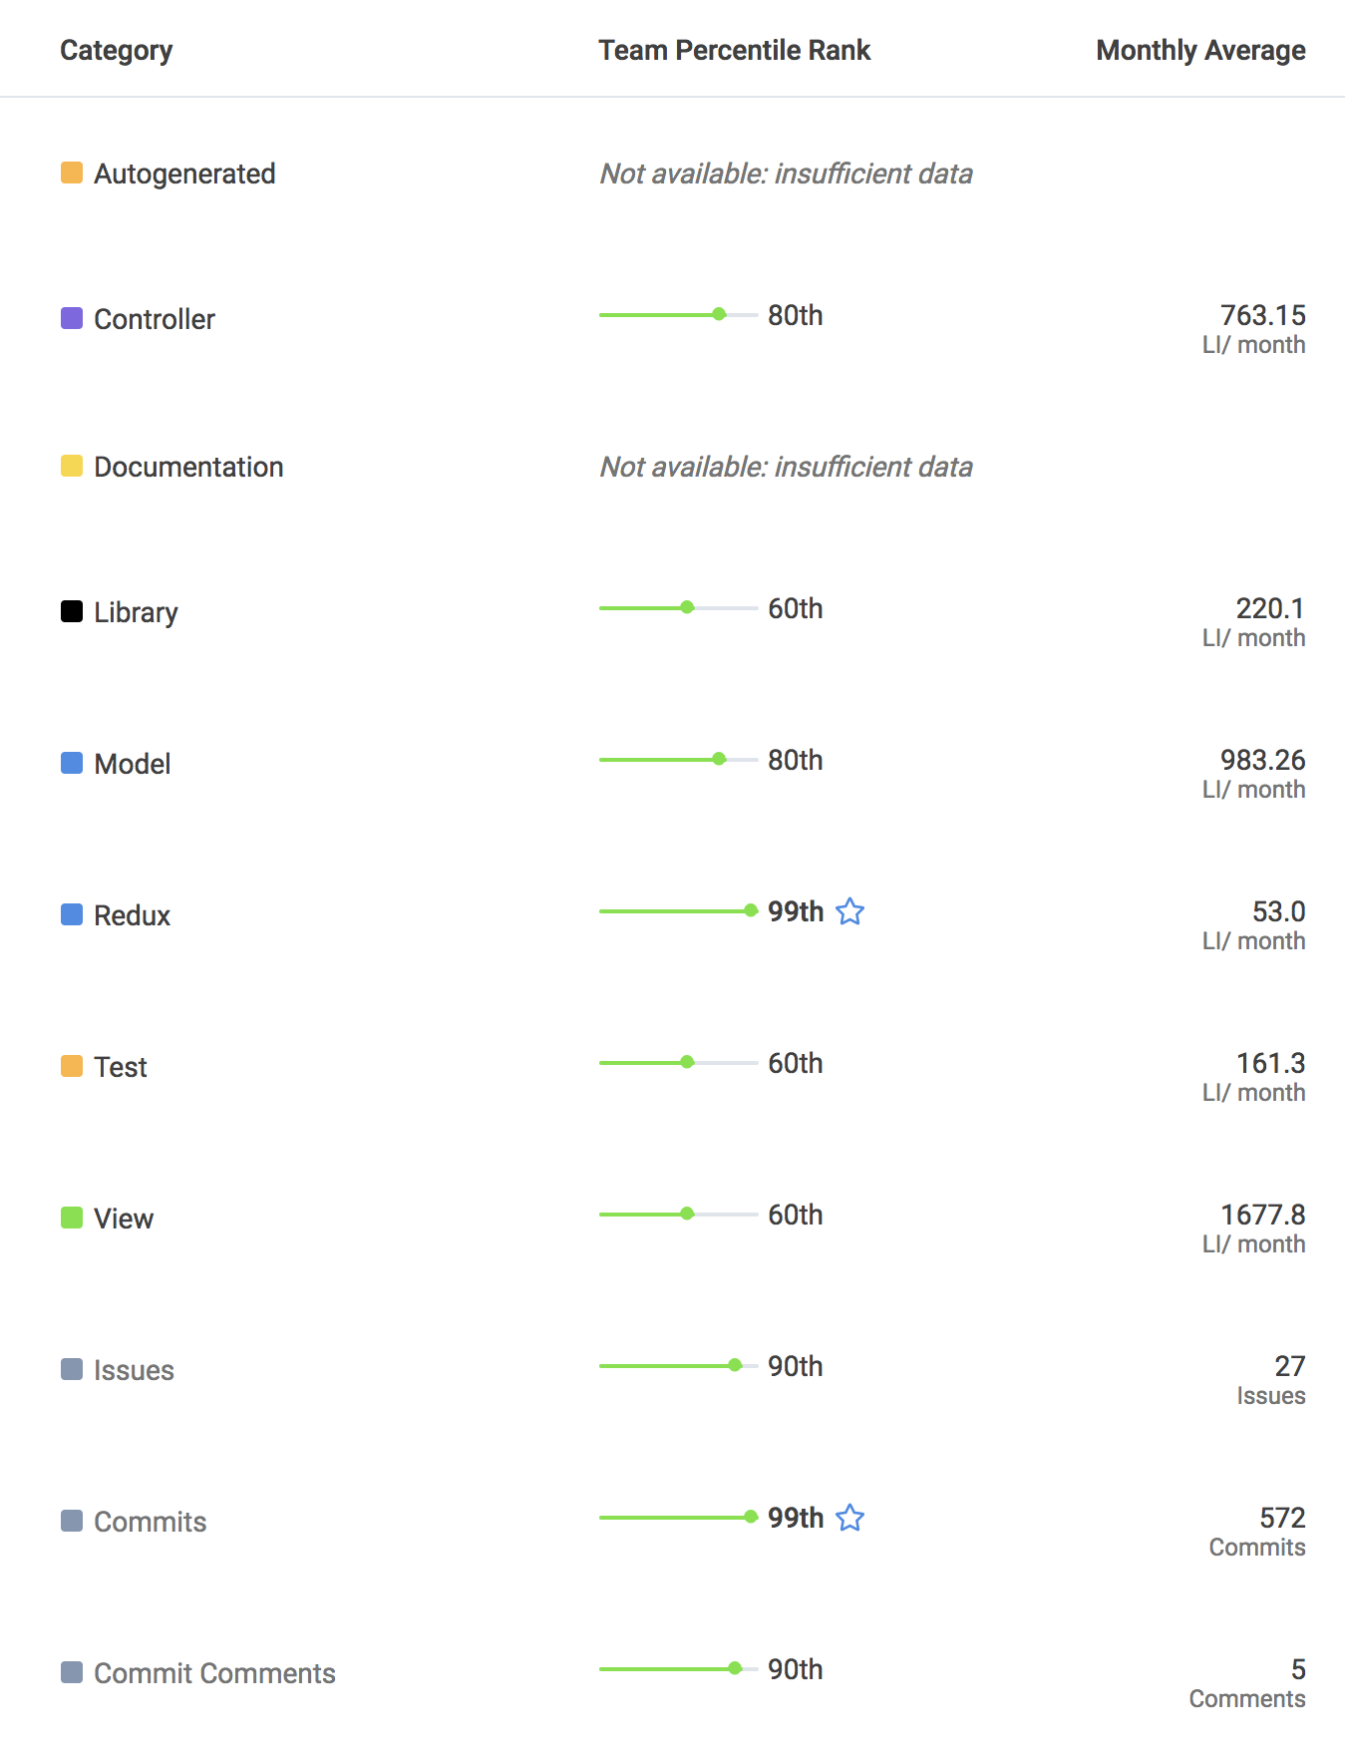Click the star icon beside Commits 99th
This screenshot has width=1345, height=1750.
[849, 1518]
